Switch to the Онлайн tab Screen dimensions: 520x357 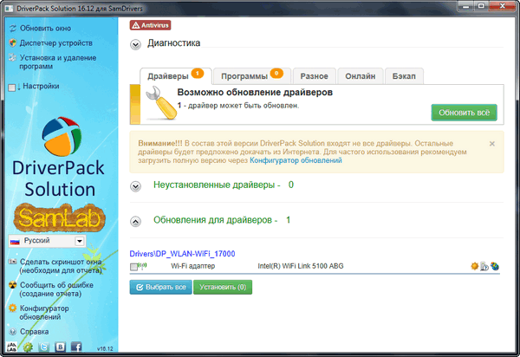[361, 76]
